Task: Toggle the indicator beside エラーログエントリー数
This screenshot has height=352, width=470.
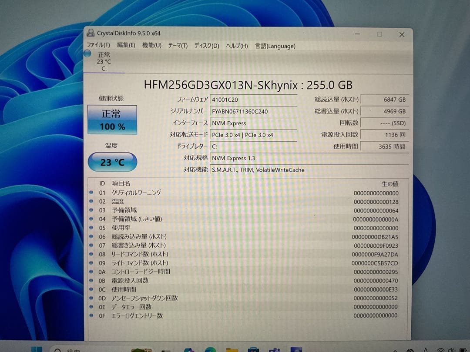Action: click(x=91, y=315)
